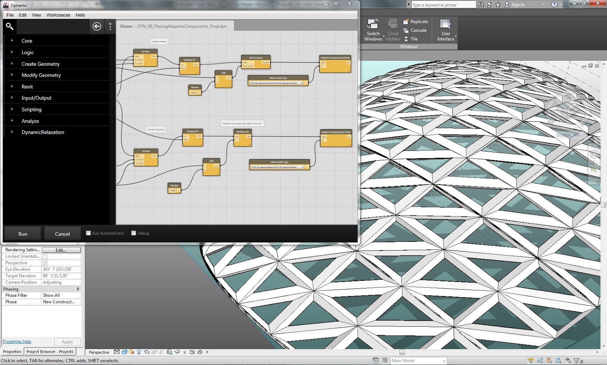Switch to the Project Browser tab
Screen dimensions: 607x365
coord(50,351)
